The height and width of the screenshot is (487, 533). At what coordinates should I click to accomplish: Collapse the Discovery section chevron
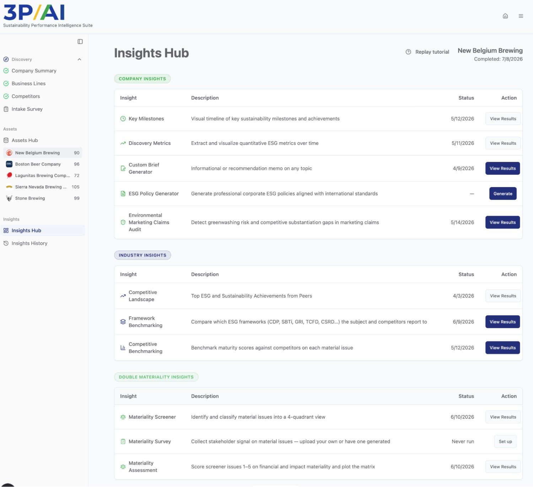tap(80, 59)
